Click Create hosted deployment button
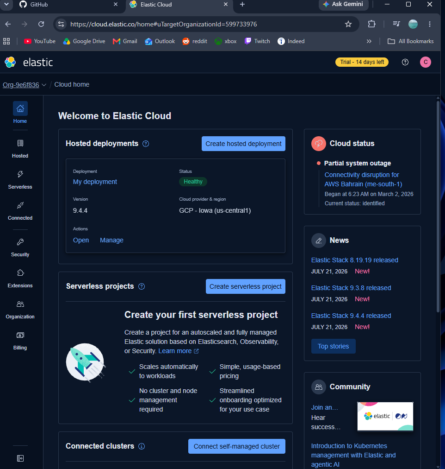The height and width of the screenshot is (469, 445). click(243, 144)
